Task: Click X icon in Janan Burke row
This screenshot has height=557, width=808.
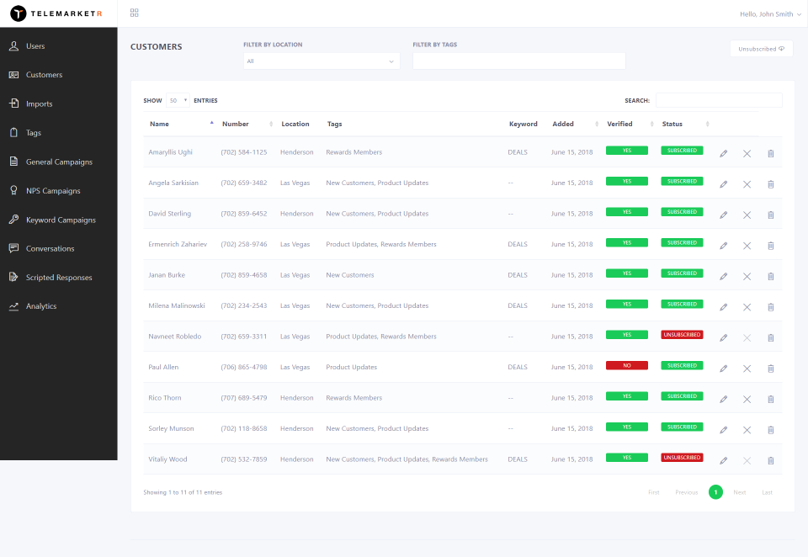Action: 747,277
